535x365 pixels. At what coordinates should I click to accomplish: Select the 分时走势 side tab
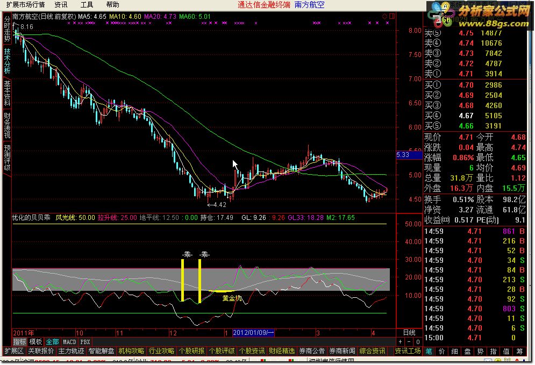pyautogui.click(x=7, y=28)
